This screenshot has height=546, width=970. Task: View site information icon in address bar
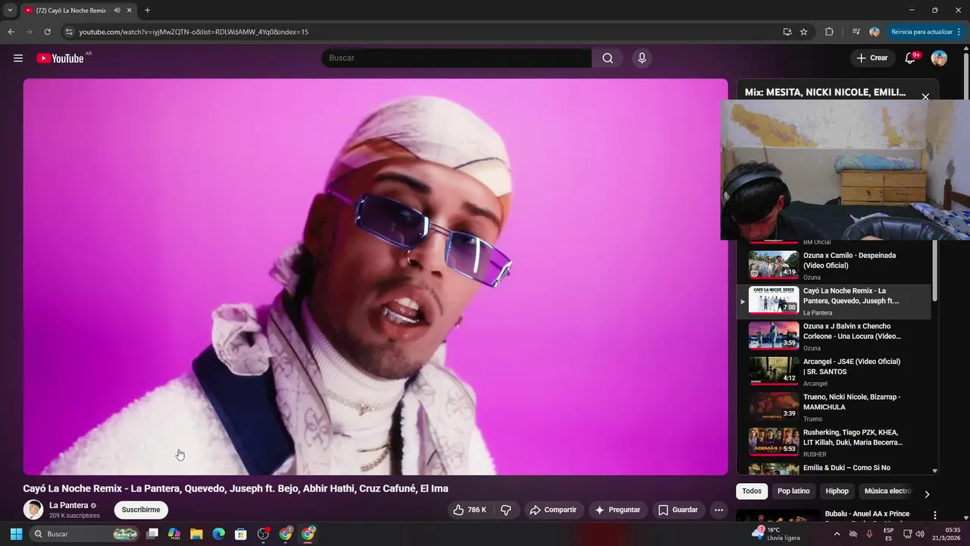[68, 32]
